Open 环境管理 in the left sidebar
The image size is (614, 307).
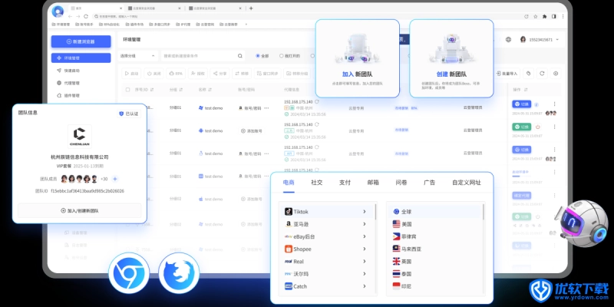(x=81, y=58)
